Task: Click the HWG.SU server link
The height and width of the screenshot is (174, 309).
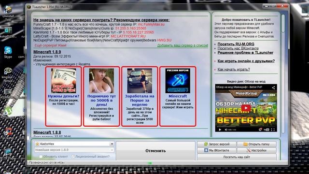Action: click(164, 40)
